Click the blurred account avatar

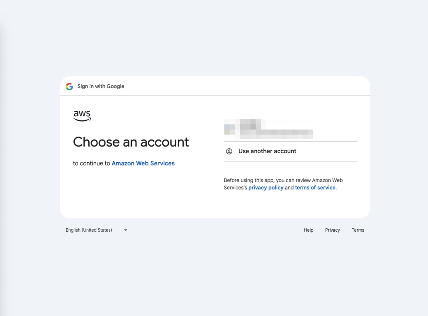(230, 127)
